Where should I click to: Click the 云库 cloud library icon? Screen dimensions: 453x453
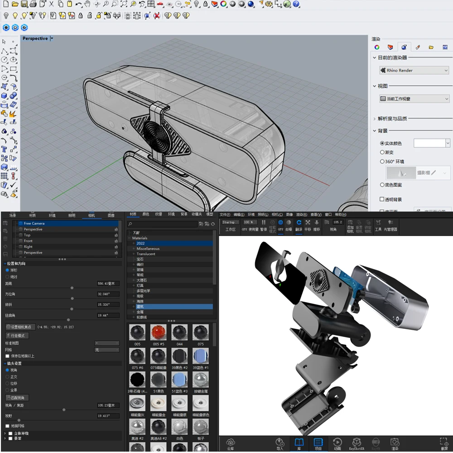tap(231, 442)
